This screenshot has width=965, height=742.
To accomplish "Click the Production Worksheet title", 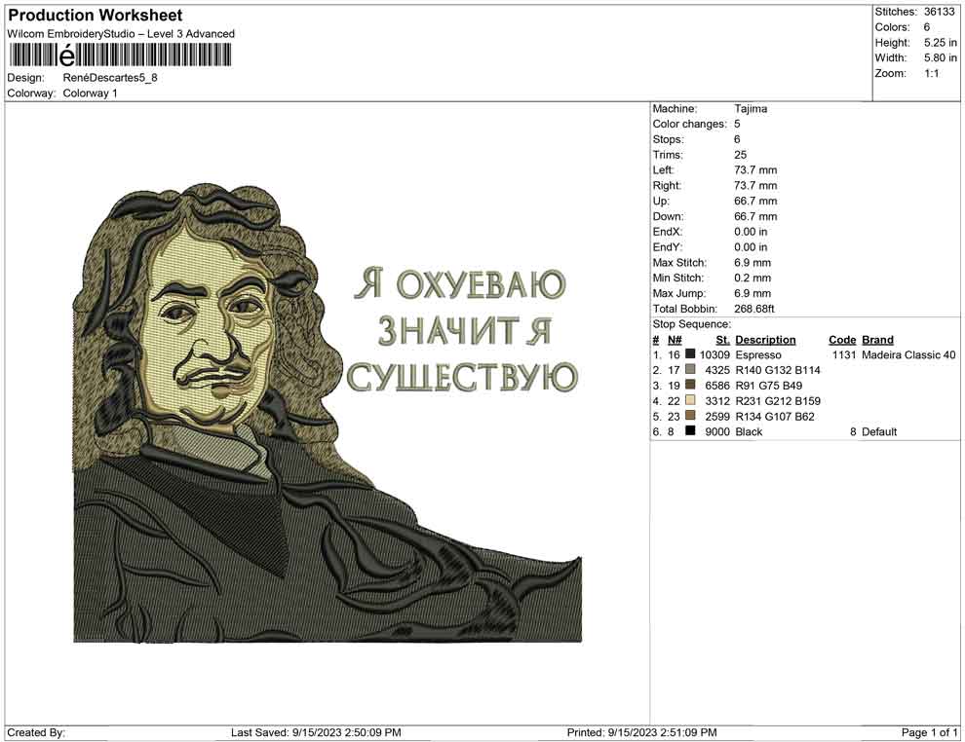I will pos(96,16).
